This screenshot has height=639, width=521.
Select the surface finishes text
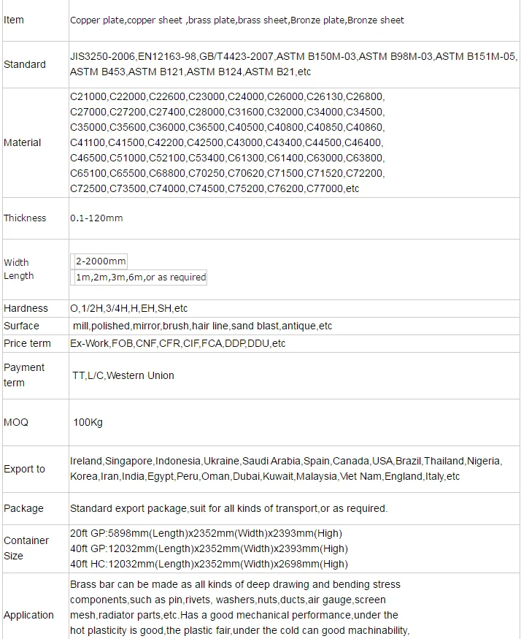(x=202, y=326)
